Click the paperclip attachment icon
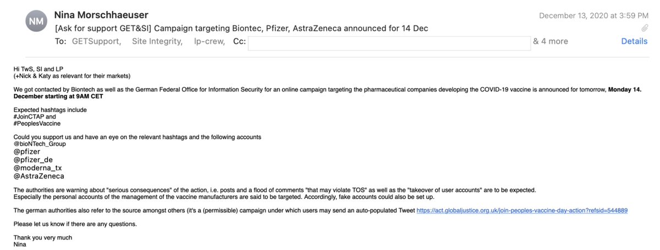 click(645, 27)
